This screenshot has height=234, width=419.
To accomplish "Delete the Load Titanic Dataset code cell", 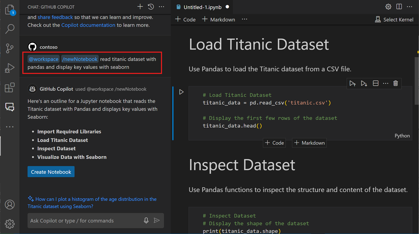I will click(x=395, y=83).
